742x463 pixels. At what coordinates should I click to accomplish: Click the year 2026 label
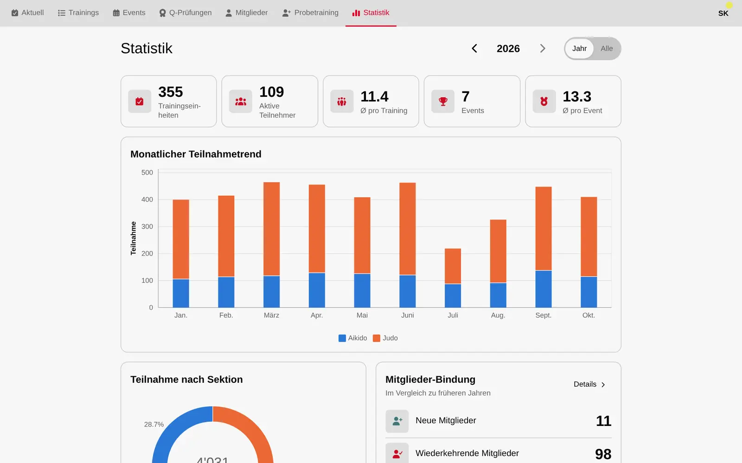(508, 49)
